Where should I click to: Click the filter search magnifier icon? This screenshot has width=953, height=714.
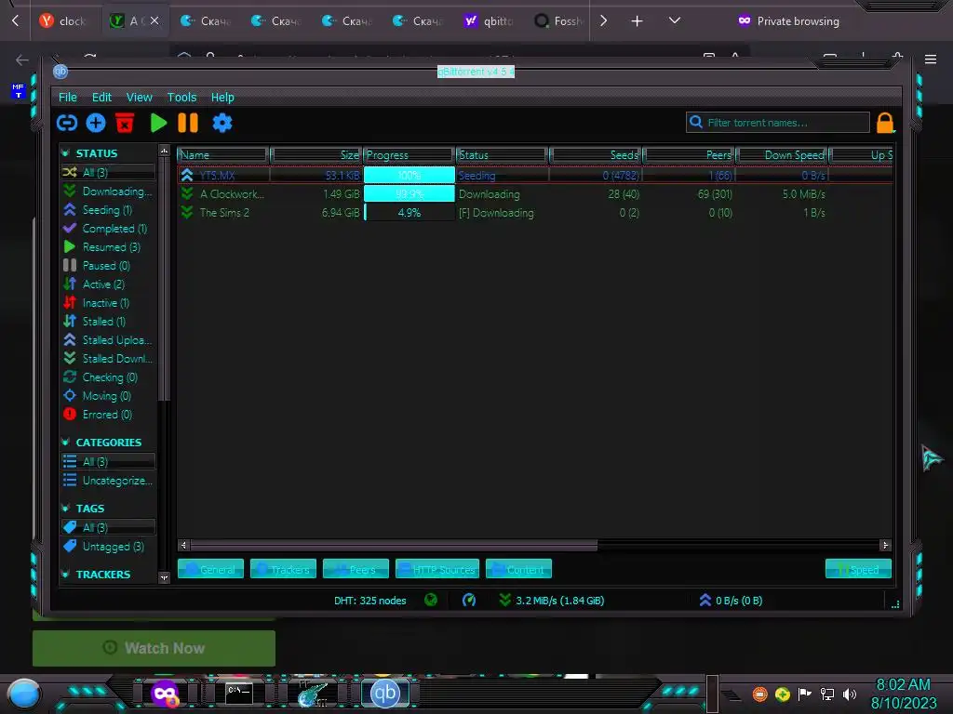(696, 122)
